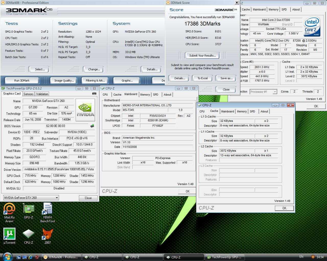The width and height of the screenshot is (327, 261).
Task: Open the 2007 fox desktop icon
Action: coord(48,236)
